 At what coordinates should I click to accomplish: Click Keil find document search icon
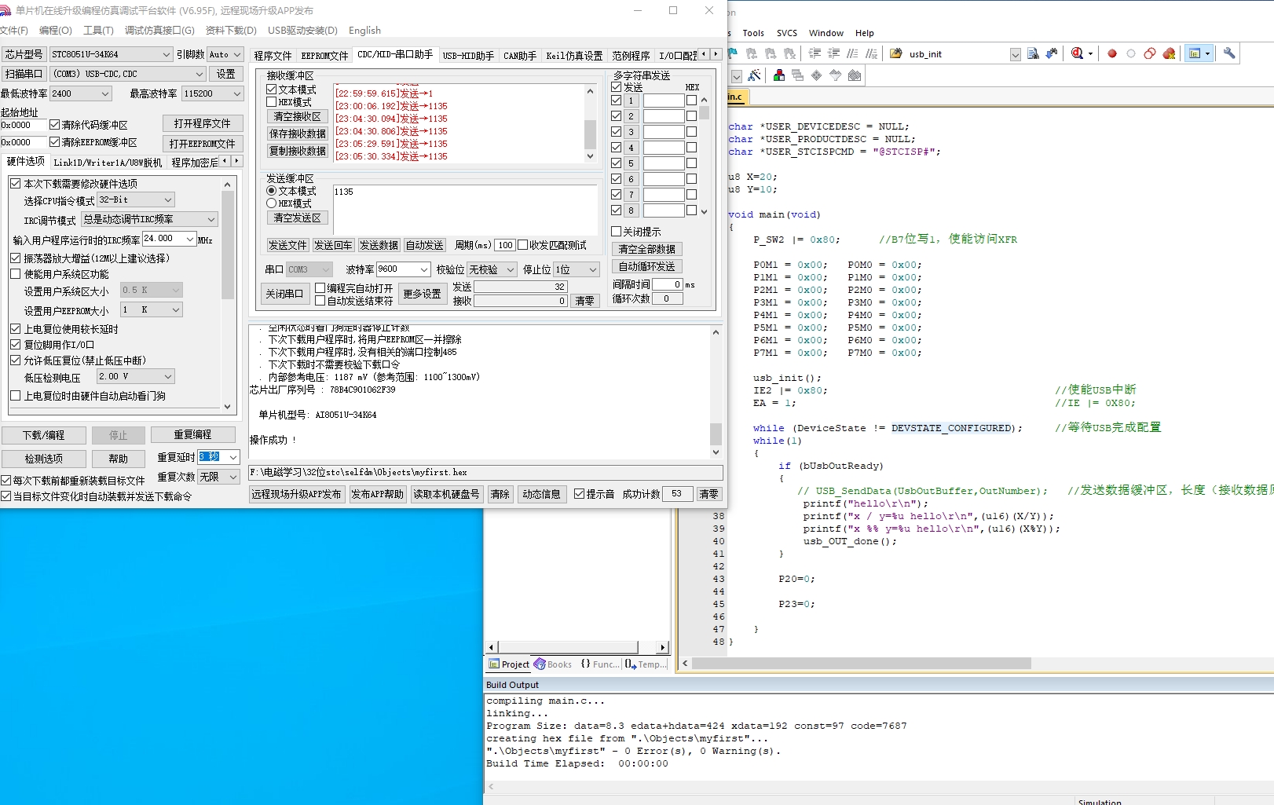(1033, 53)
